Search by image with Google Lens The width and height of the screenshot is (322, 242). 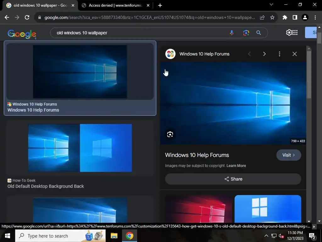[246, 33]
